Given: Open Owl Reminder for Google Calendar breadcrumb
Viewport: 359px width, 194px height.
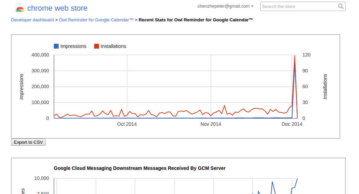Looking at the screenshot, I should 96,20.
